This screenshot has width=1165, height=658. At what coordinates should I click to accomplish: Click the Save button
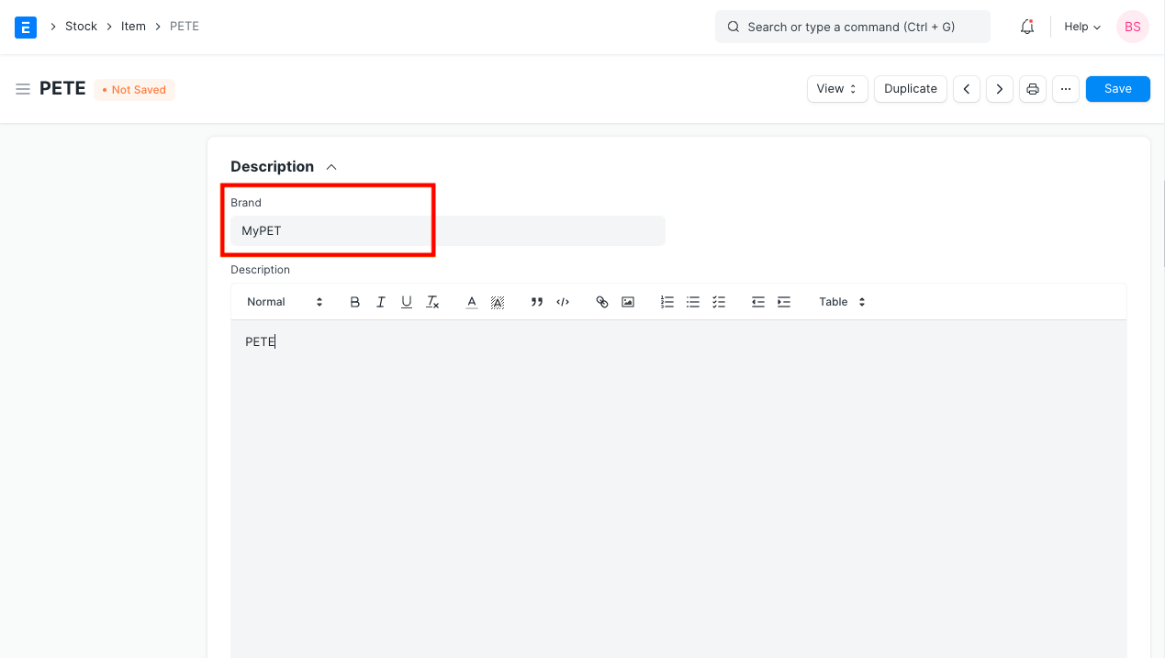[1117, 89]
